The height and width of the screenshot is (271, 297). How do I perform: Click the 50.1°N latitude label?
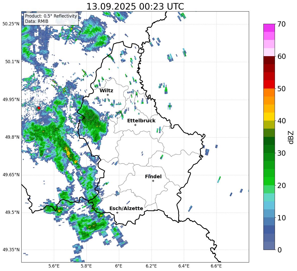pyautogui.click(x=12, y=62)
